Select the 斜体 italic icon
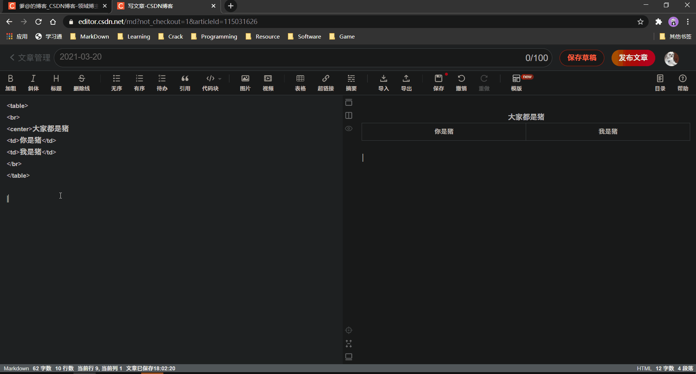 [33, 83]
